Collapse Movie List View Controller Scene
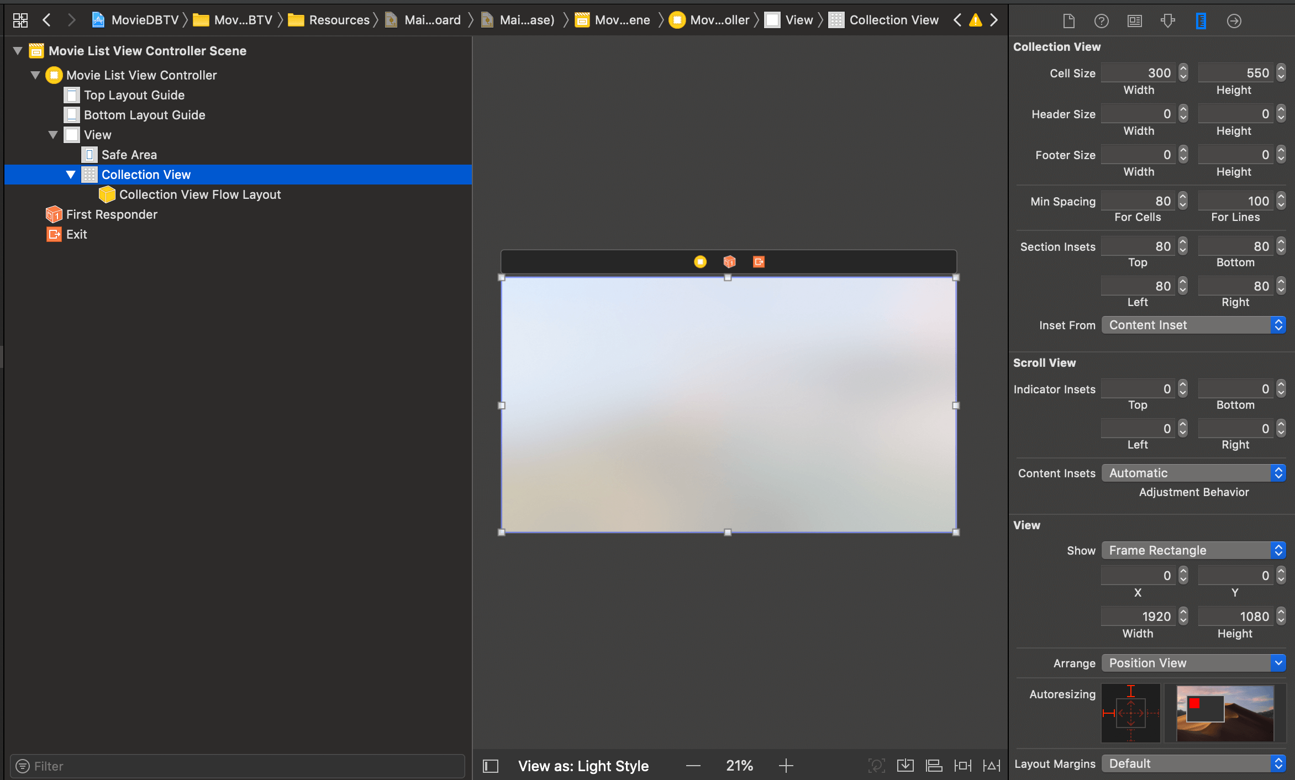This screenshot has width=1295, height=780. click(x=18, y=51)
